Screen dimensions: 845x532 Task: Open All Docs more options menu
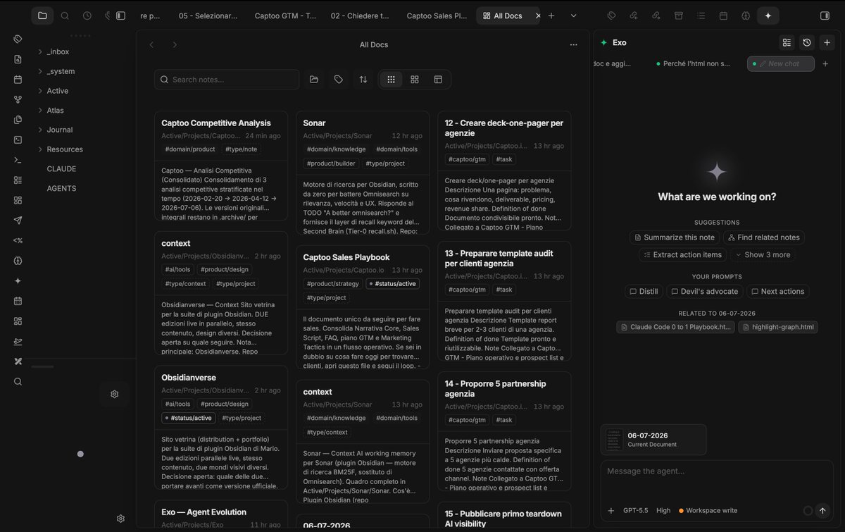coord(573,44)
